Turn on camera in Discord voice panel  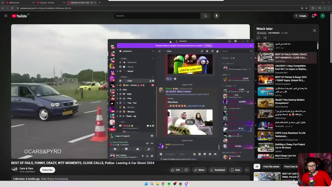tap(115, 149)
